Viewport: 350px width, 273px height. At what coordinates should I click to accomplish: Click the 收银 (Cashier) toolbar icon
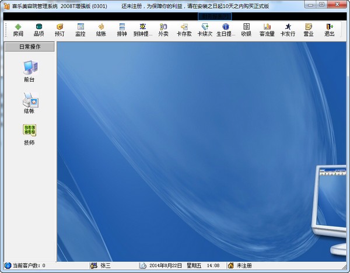coord(246,30)
